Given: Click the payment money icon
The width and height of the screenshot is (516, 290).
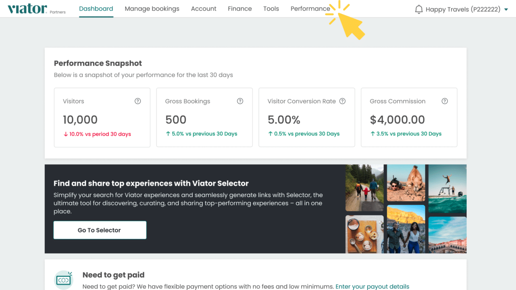Looking at the screenshot, I should (x=64, y=280).
